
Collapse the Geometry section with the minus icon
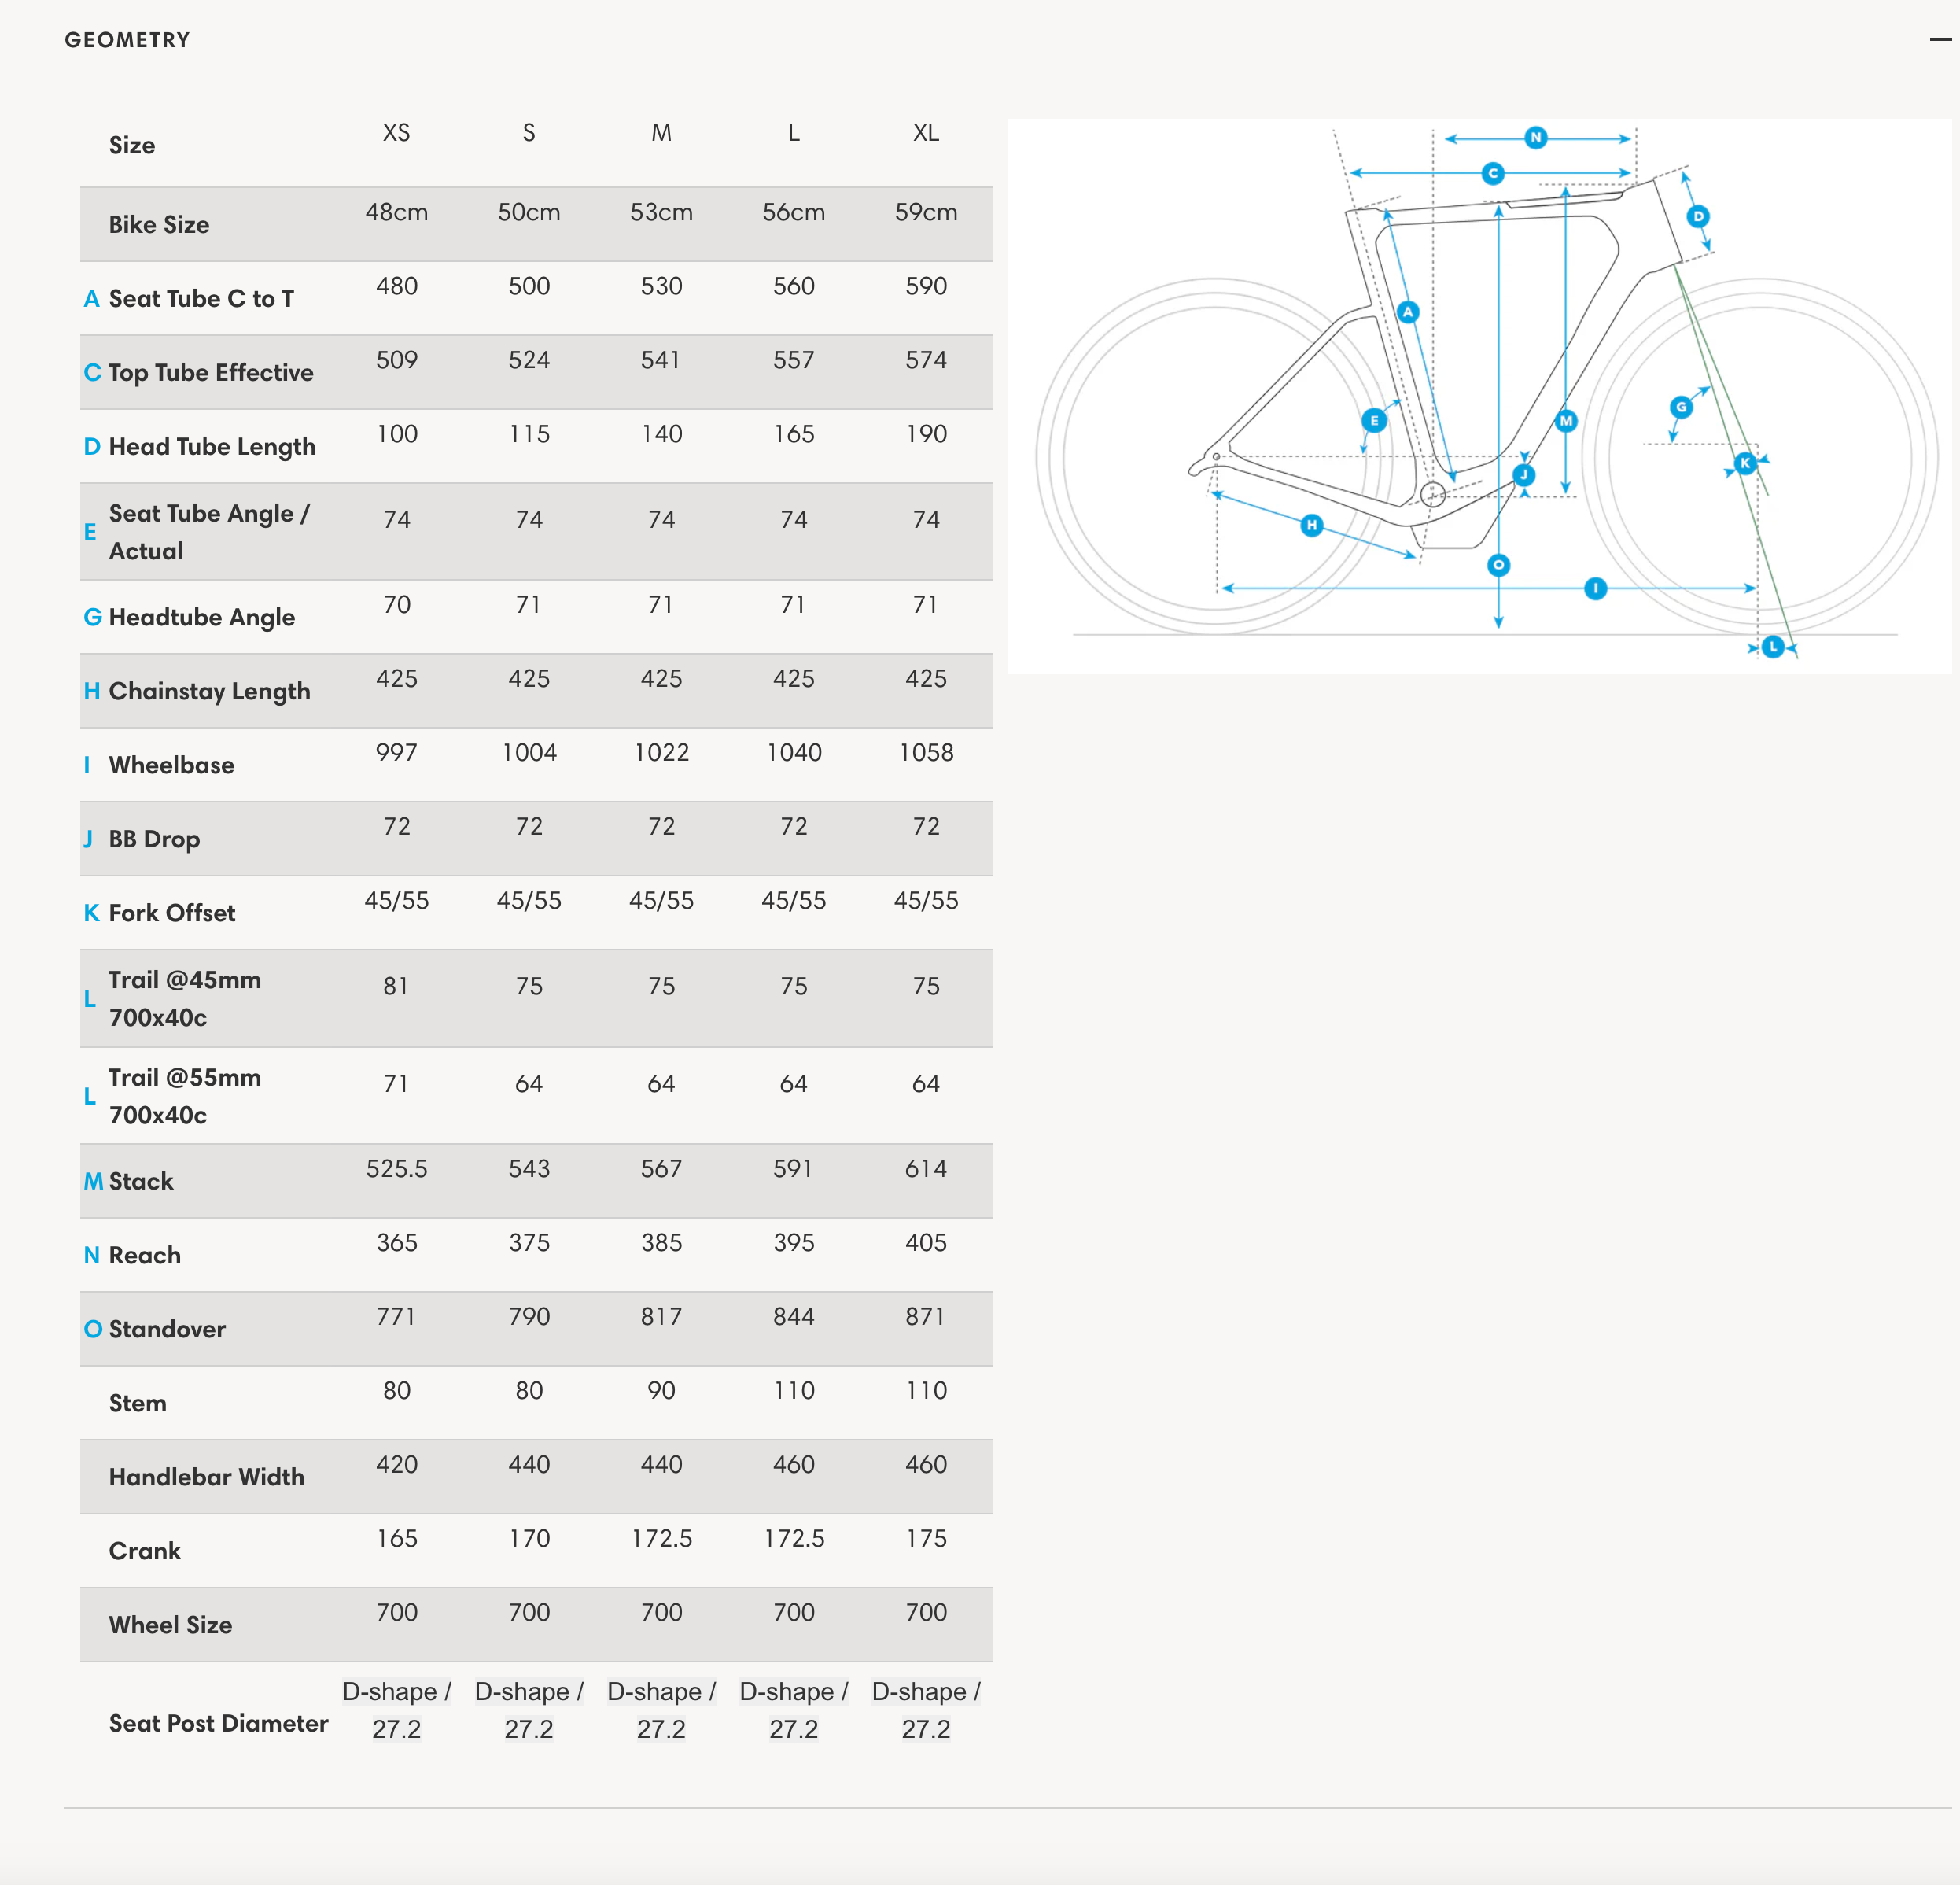(1939, 40)
